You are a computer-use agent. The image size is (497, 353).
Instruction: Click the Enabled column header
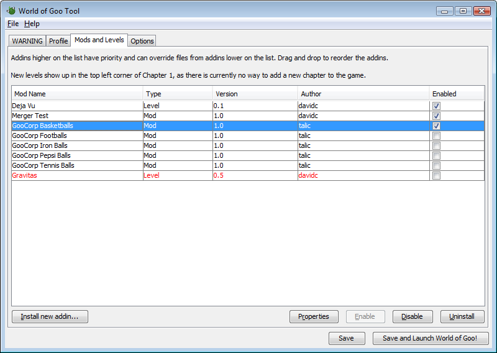(x=457, y=94)
